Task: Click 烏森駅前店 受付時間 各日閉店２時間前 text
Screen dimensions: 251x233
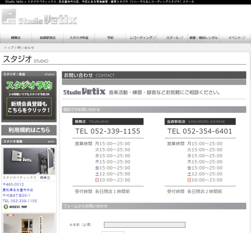Action: click(195, 192)
